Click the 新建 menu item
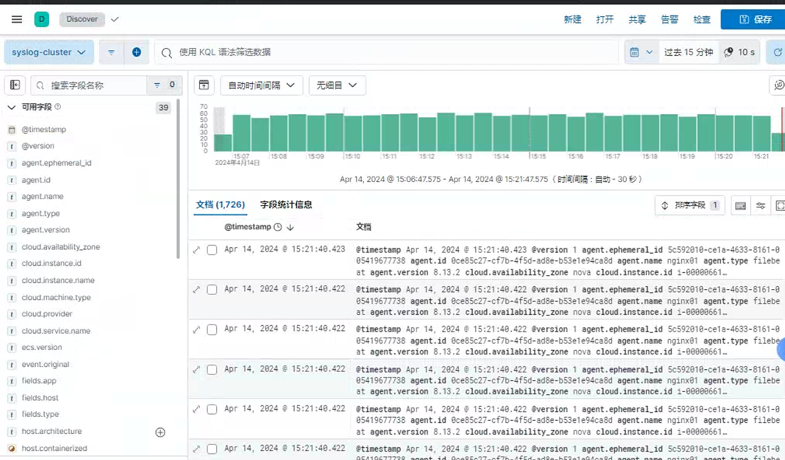This screenshot has width=785, height=460. [x=572, y=19]
